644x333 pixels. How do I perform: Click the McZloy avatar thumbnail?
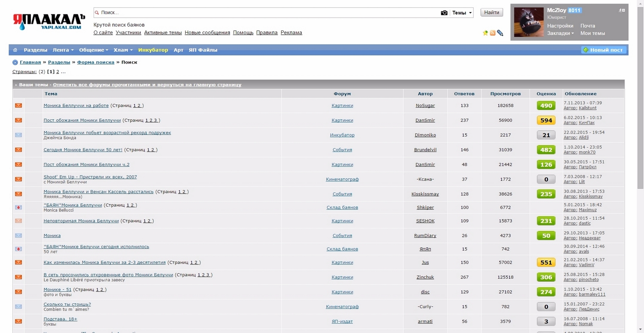coord(529,22)
